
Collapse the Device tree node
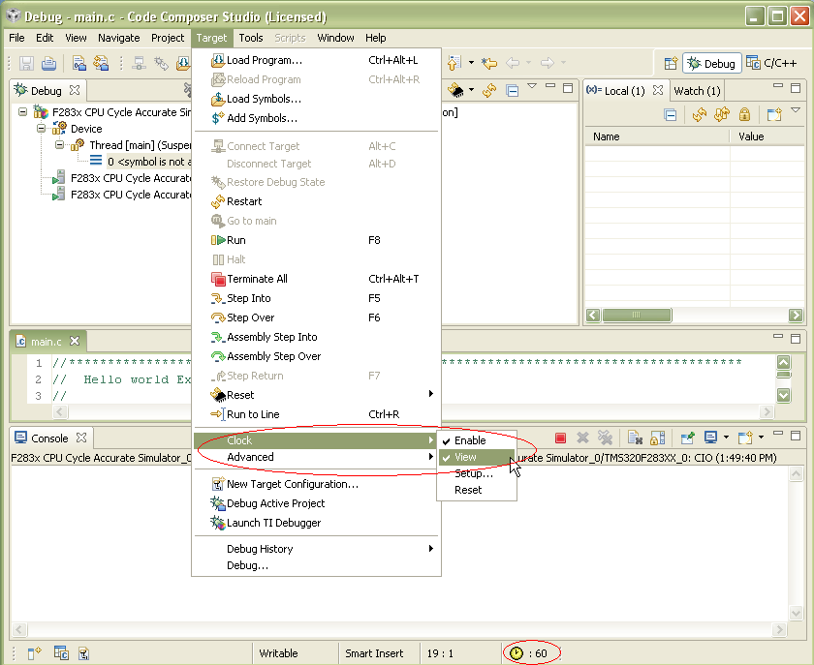[41, 128]
